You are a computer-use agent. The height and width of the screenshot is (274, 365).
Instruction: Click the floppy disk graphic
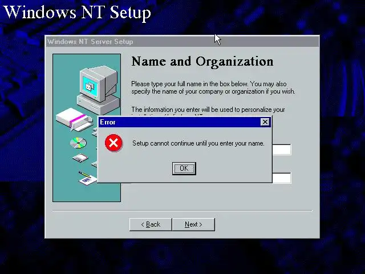(80, 159)
